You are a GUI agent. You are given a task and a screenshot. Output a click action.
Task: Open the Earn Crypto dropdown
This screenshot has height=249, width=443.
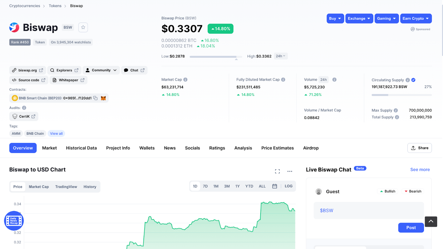click(x=416, y=18)
